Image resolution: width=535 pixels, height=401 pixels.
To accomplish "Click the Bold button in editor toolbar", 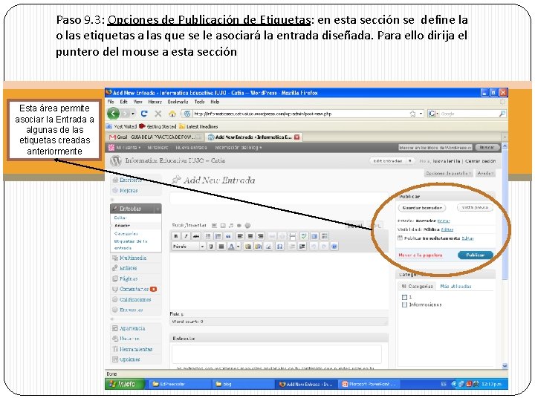I will pyautogui.click(x=175, y=236).
